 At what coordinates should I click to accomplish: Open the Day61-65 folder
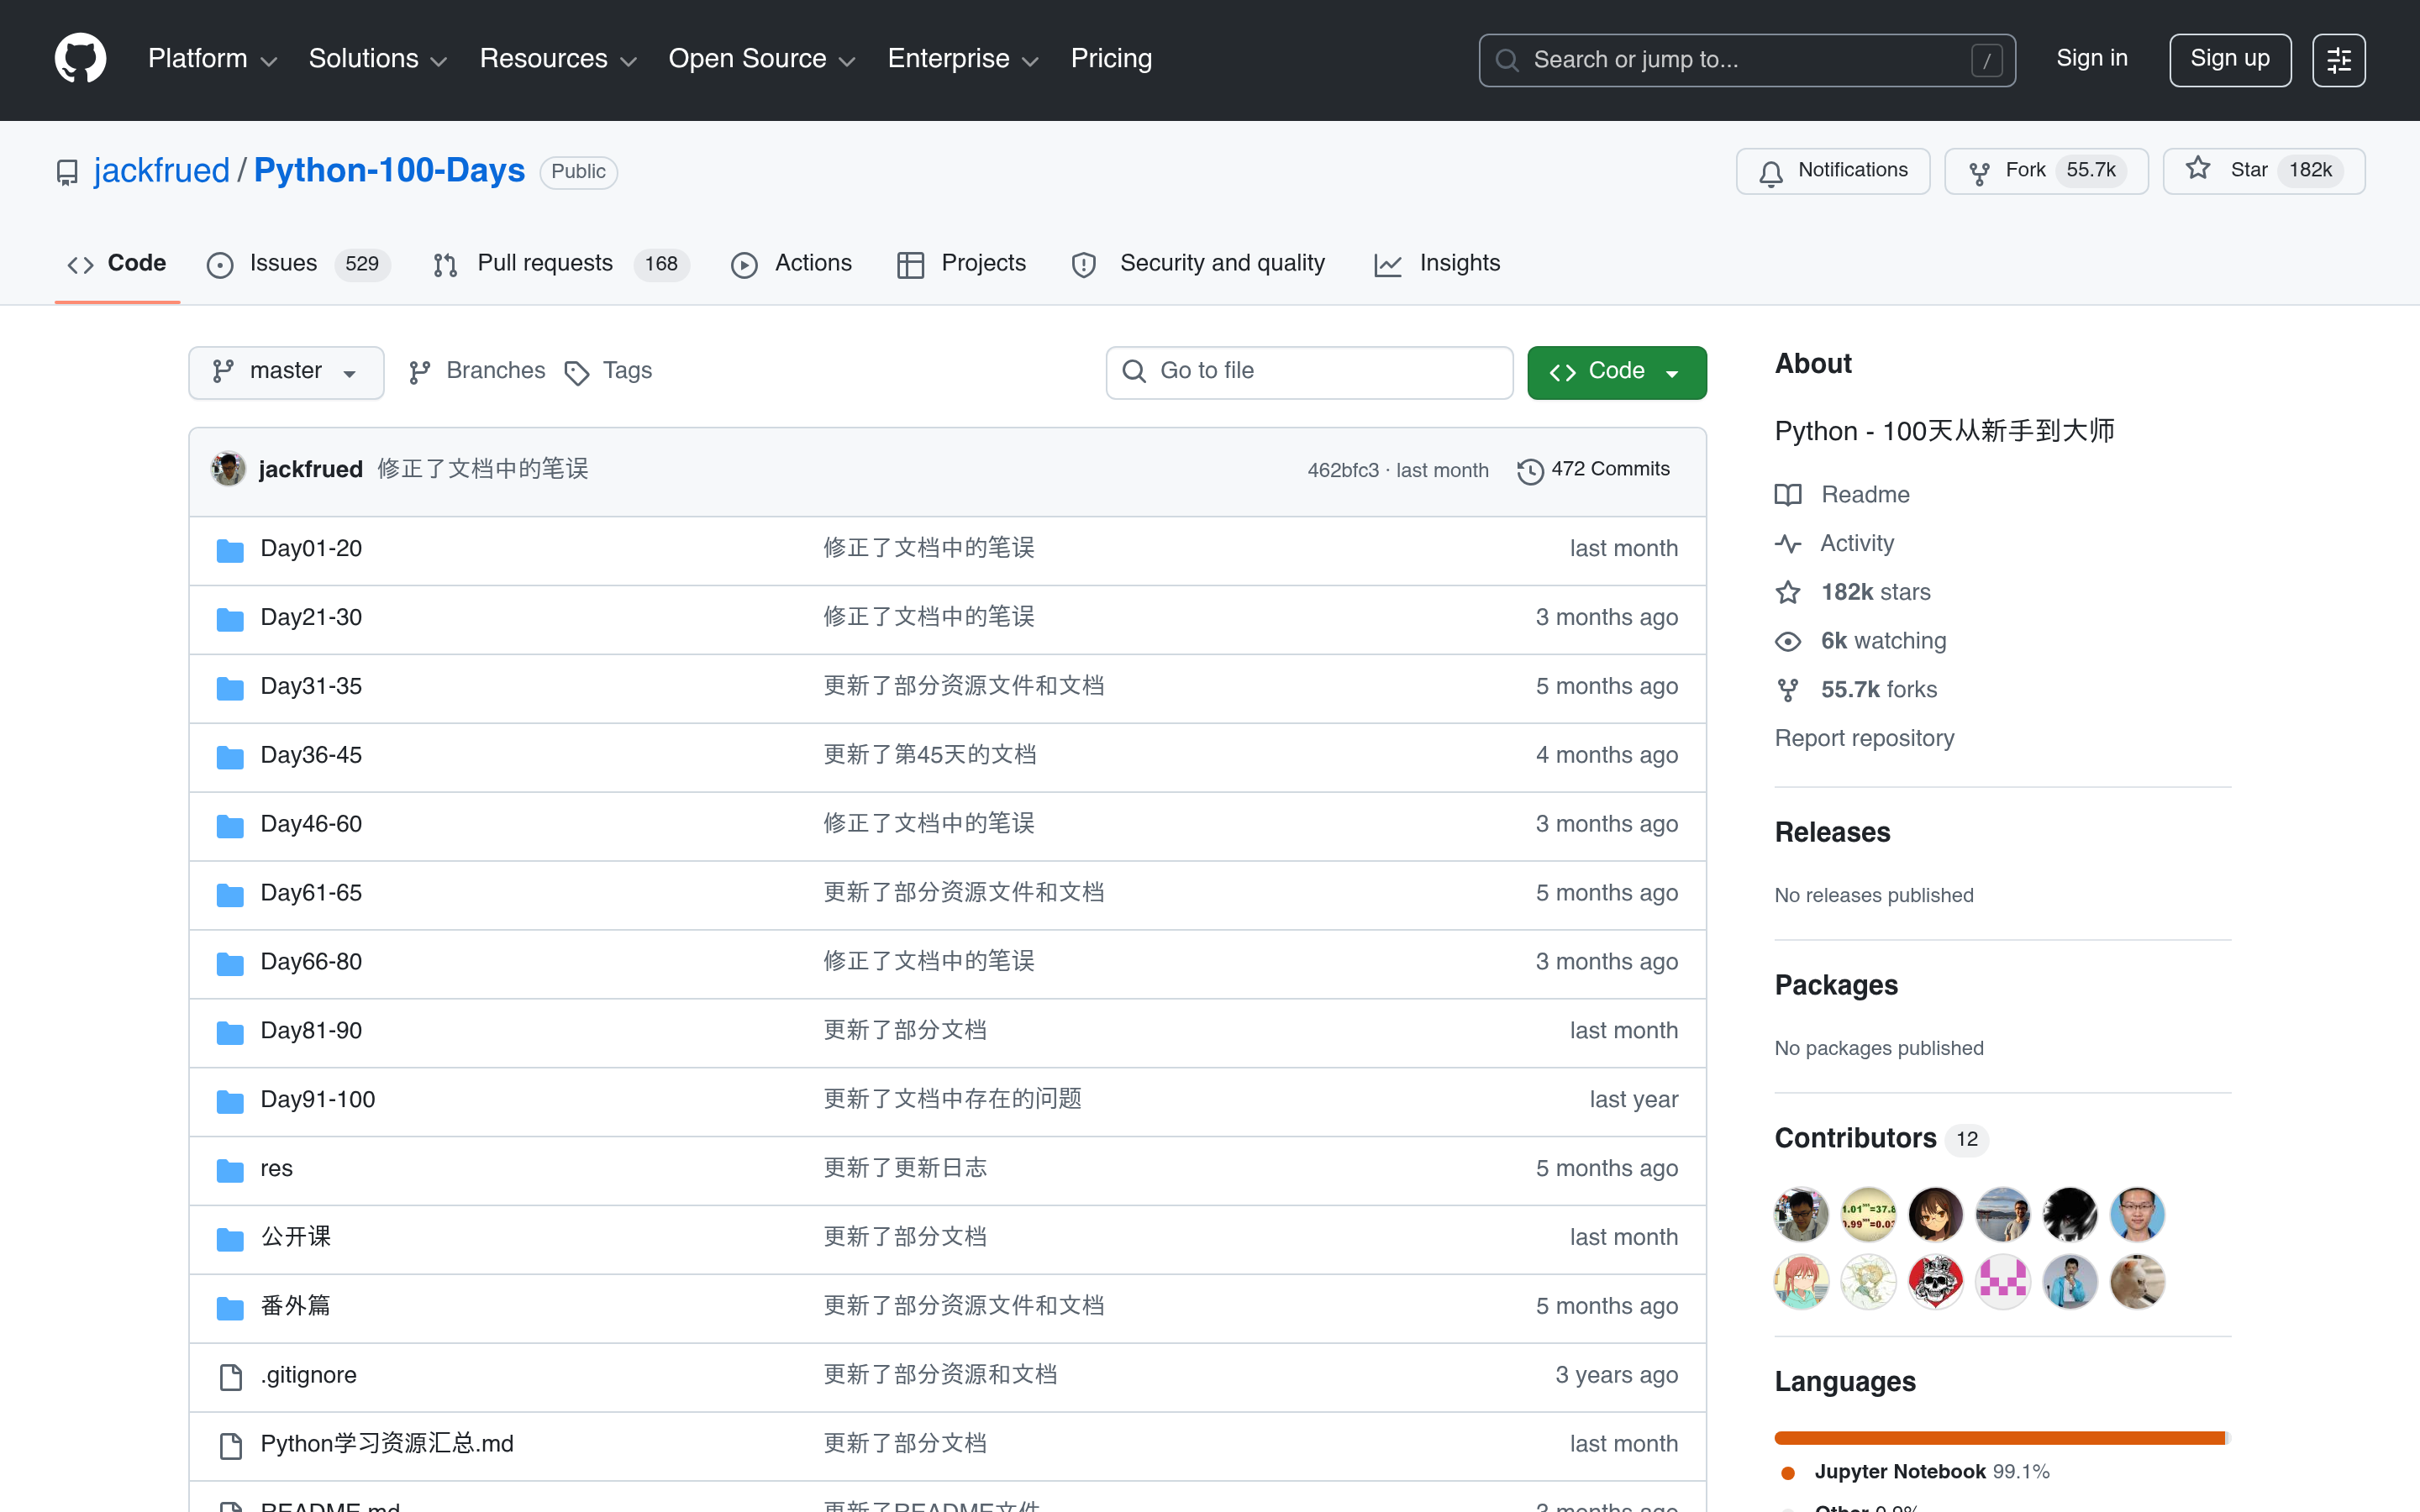point(311,894)
